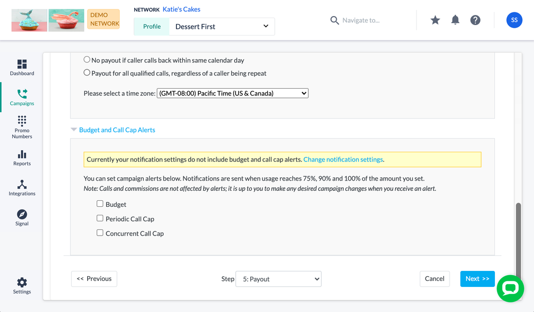Open notifications bell icon
Image resolution: width=534 pixels, height=312 pixels.
pyautogui.click(x=455, y=20)
